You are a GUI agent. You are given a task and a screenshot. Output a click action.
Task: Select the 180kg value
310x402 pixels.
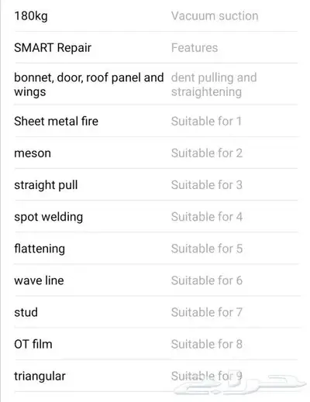click(x=31, y=16)
